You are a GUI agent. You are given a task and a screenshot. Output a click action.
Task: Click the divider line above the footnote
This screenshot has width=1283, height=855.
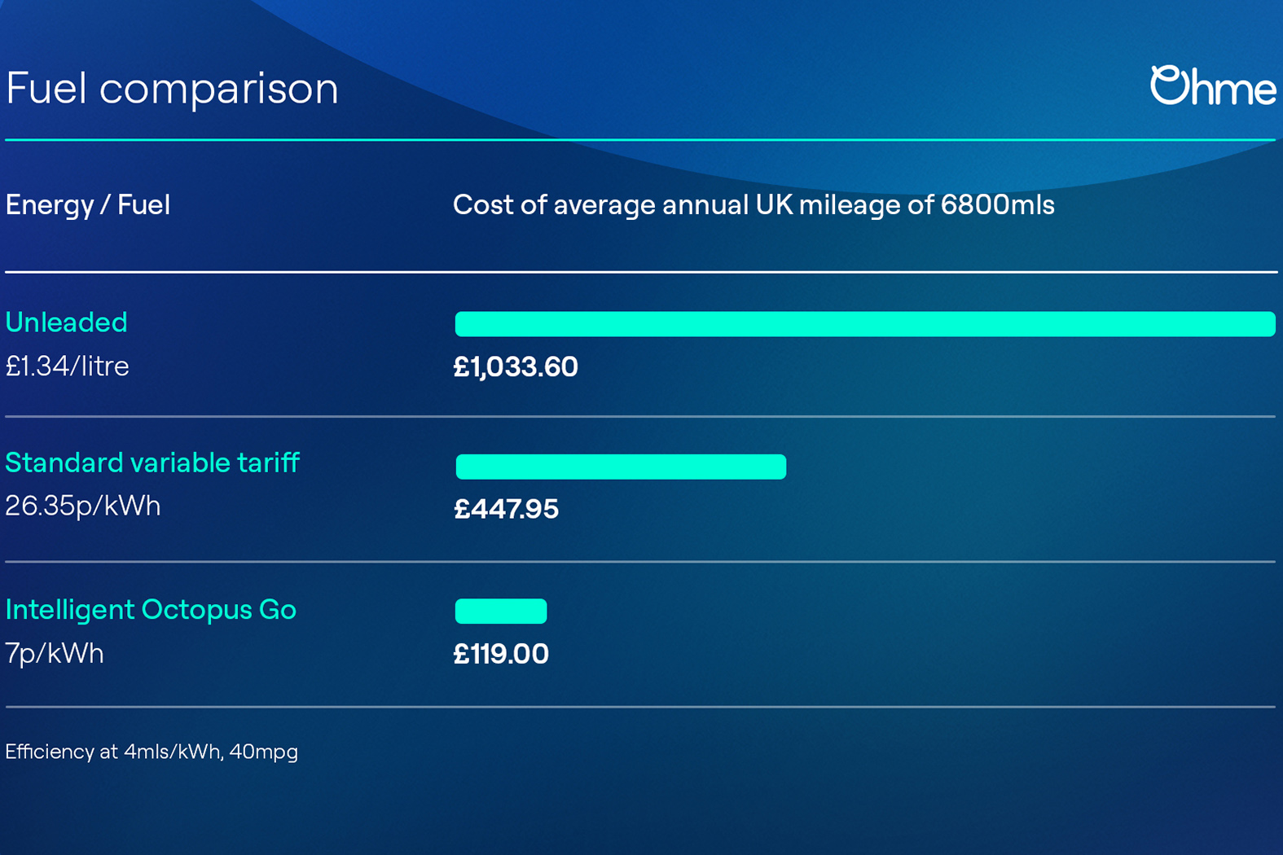click(x=640, y=707)
